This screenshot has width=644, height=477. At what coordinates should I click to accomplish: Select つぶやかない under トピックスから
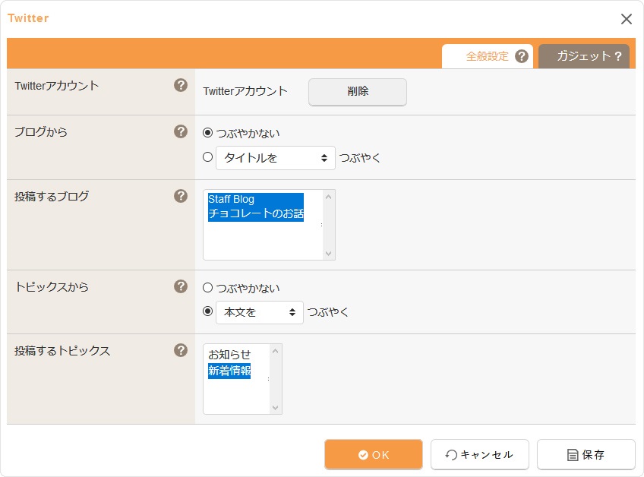click(x=208, y=288)
